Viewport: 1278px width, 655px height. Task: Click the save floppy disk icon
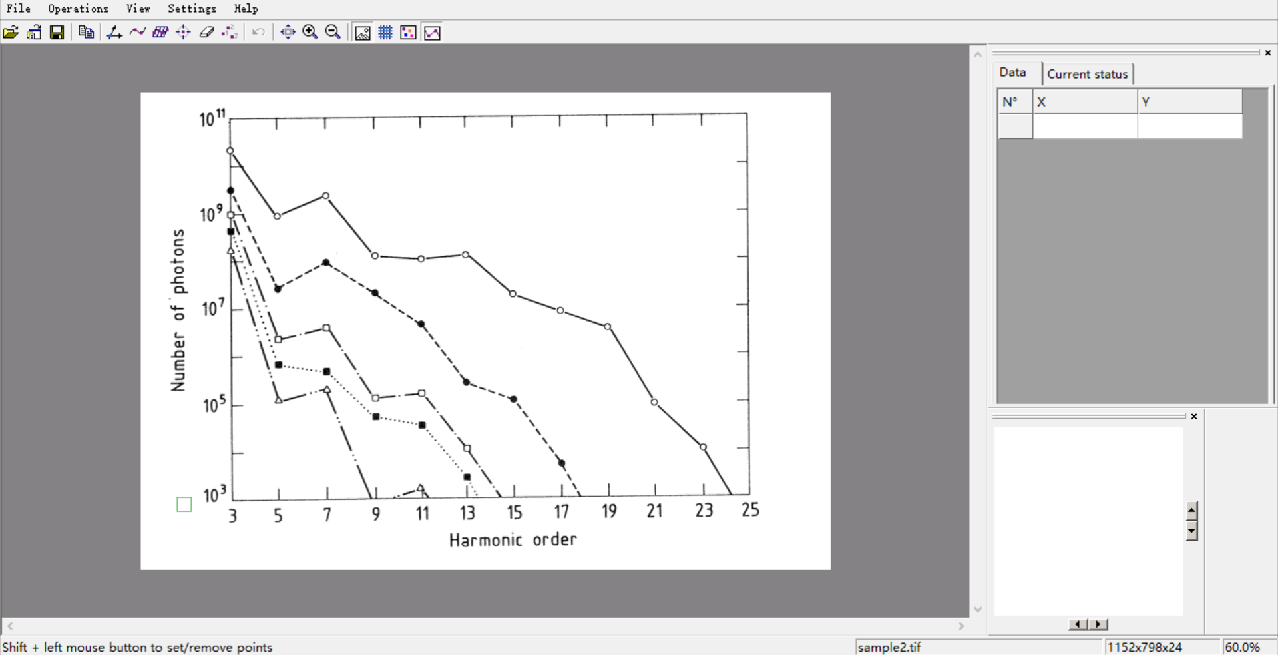click(x=57, y=32)
